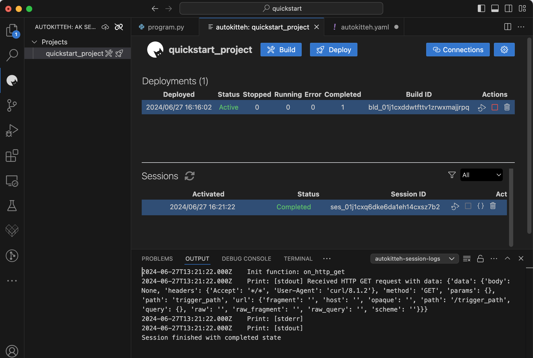
Task: Delete the session with trash icon
Action: (x=493, y=206)
